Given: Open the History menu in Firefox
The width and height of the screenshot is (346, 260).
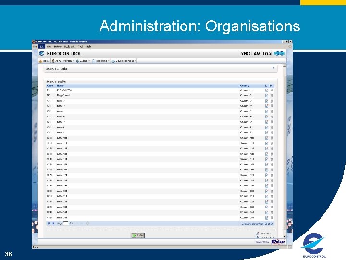Looking at the screenshot, I should [58, 47].
